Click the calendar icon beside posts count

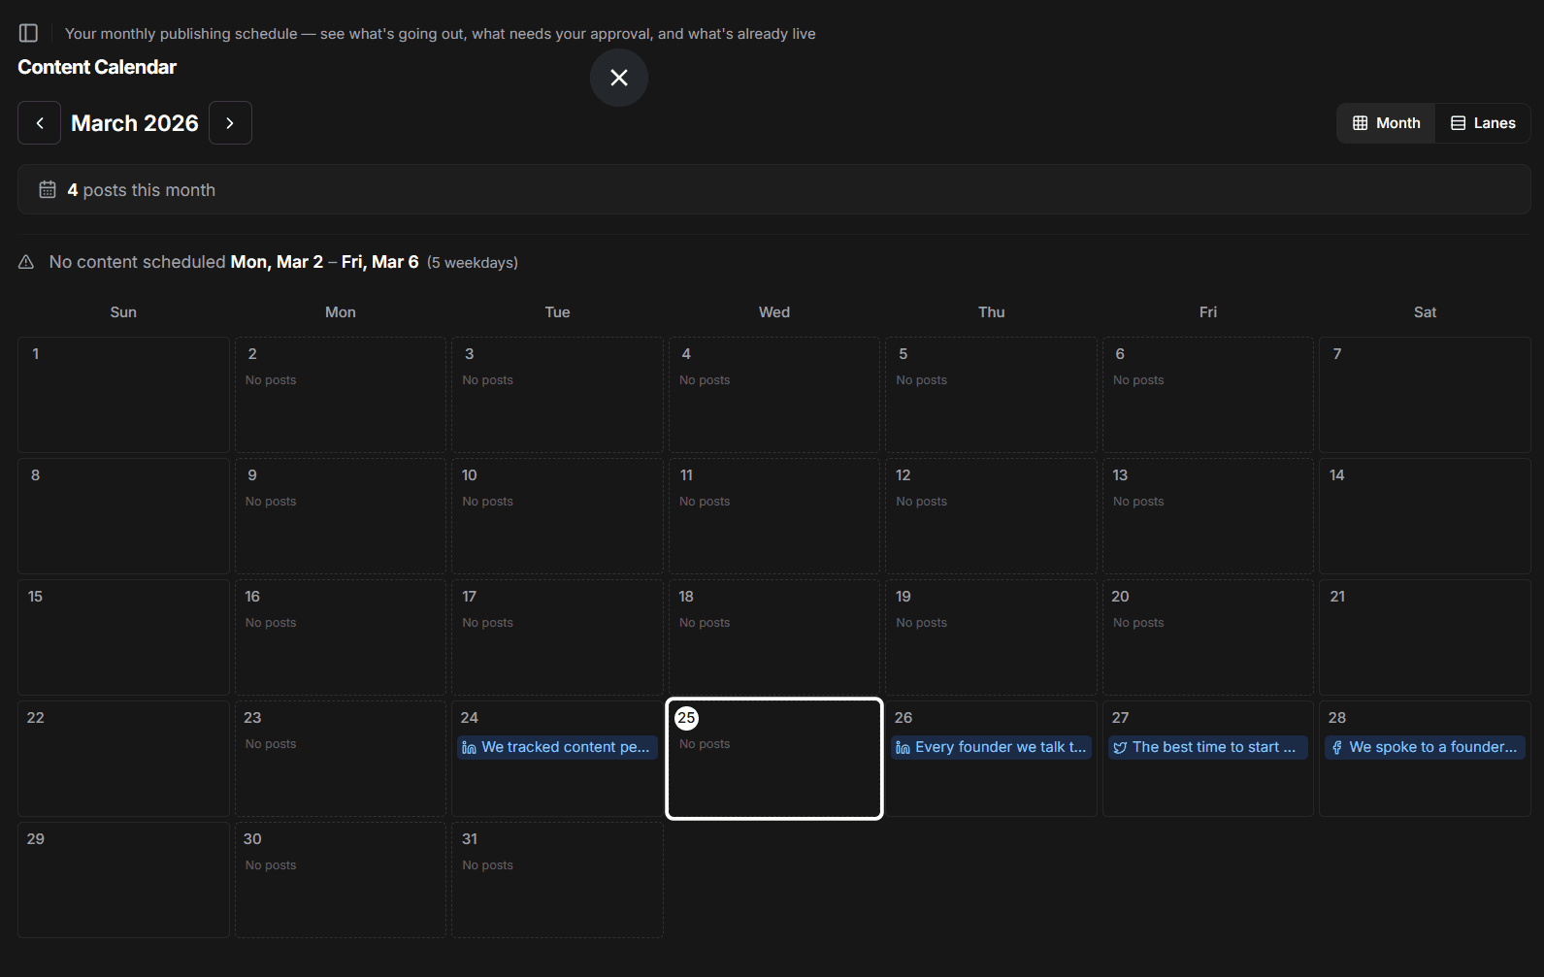pos(48,190)
